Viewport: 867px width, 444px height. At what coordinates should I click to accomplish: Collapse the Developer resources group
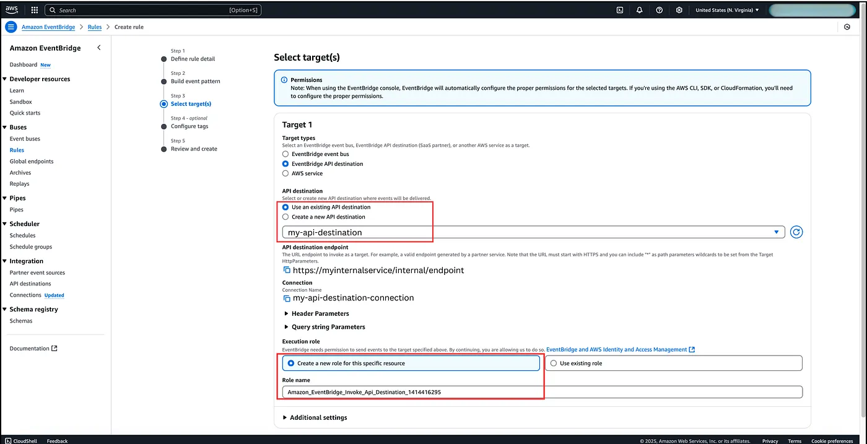[x=5, y=79]
